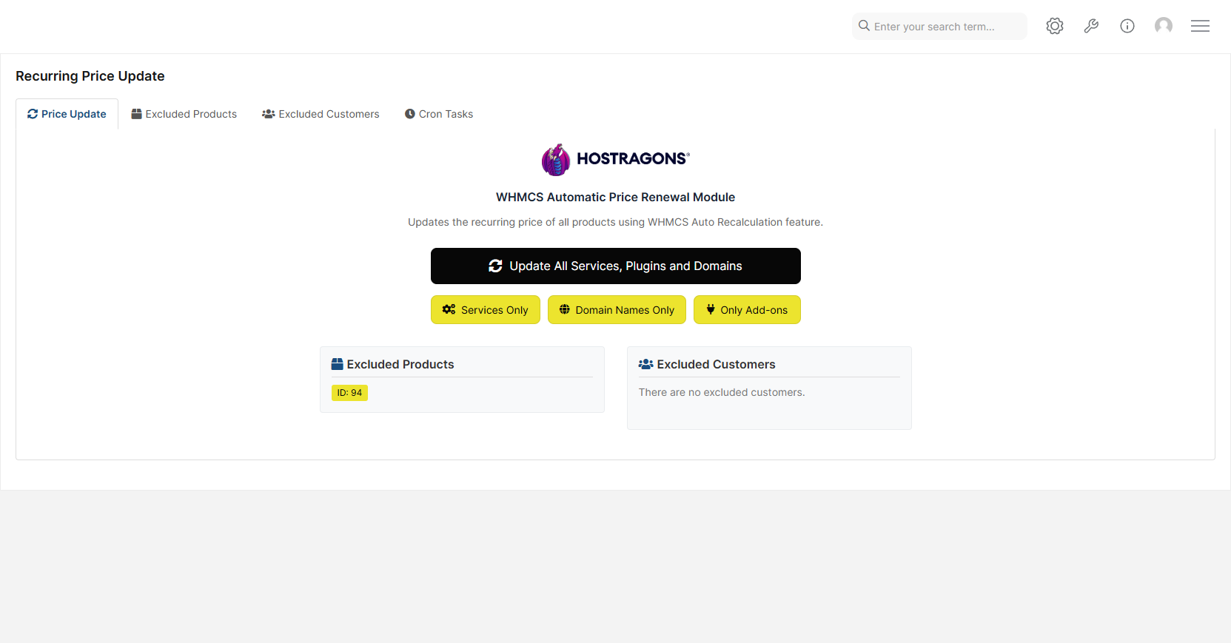
Task: Click the search magnifier icon
Action: coord(864,26)
